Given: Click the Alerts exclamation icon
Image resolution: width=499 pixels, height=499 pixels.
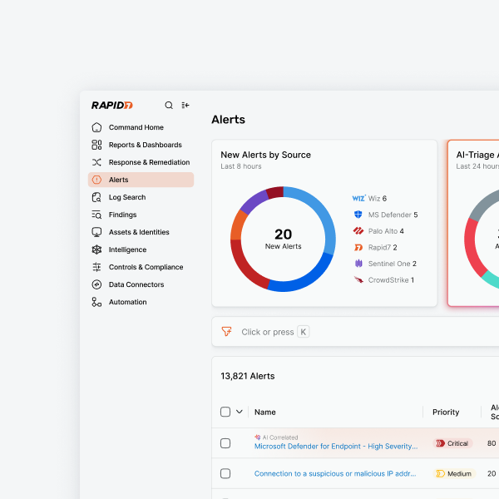Looking at the screenshot, I should (96, 180).
